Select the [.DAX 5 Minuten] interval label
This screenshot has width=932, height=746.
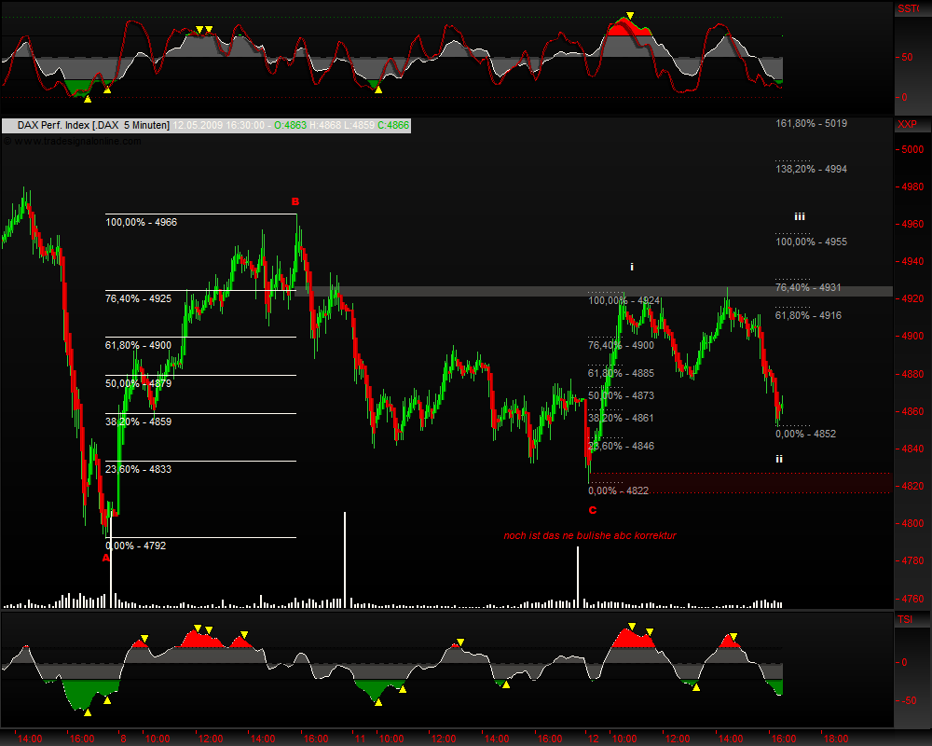pyautogui.click(x=137, y=124)
